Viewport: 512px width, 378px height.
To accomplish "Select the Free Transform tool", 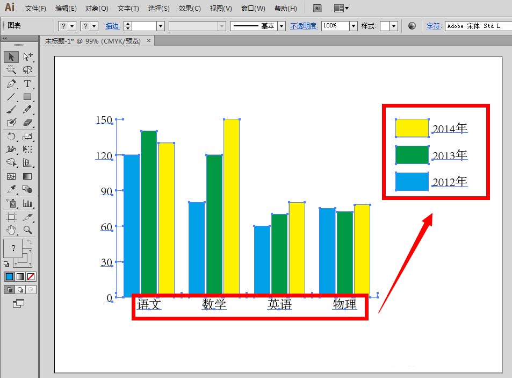I will (x=27, y=149).
